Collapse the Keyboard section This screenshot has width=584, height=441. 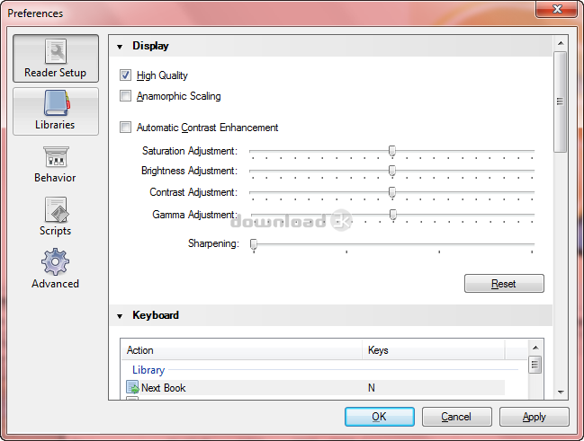tap(120, 316)
